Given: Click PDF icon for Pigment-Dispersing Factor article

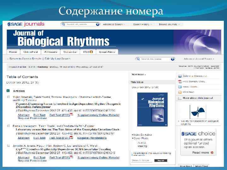Looking at the screenshot, I should coord(71,114).
